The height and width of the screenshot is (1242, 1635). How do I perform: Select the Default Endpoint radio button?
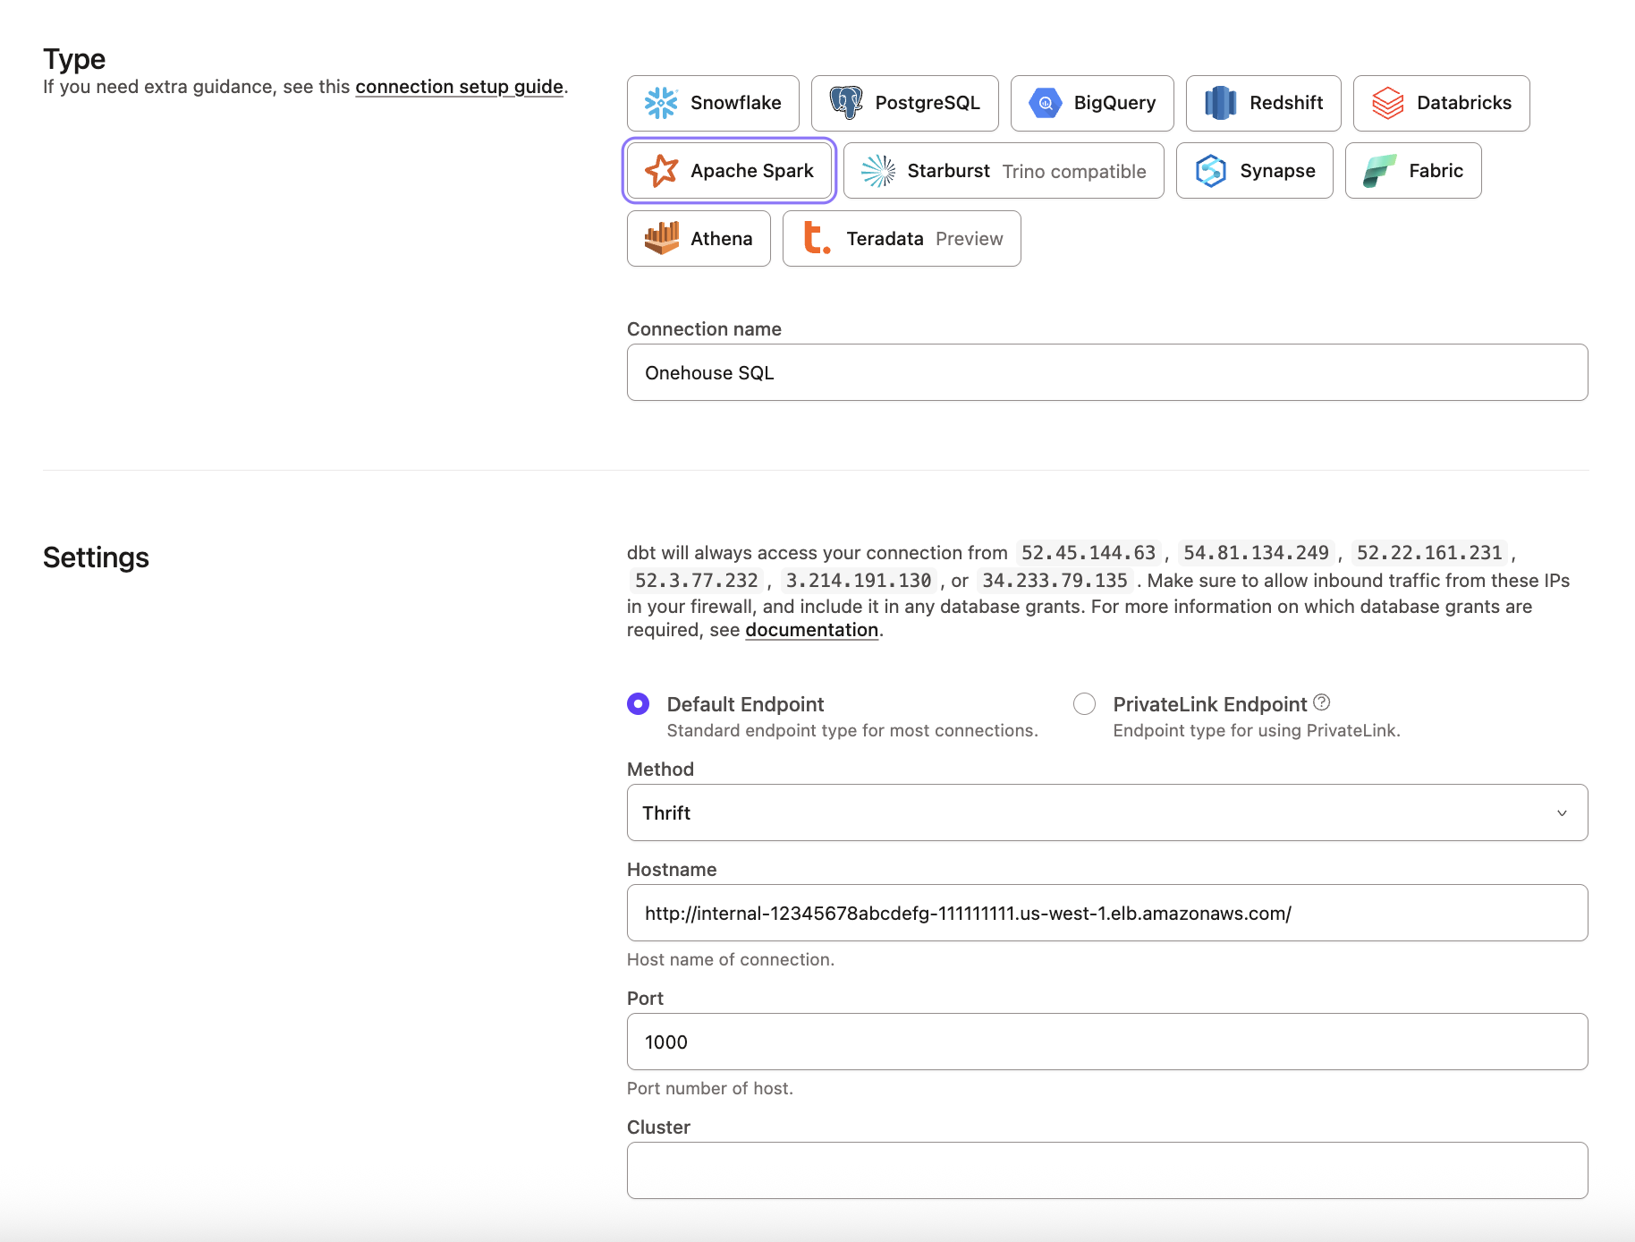pyautogui.click(x=638, y=704)
